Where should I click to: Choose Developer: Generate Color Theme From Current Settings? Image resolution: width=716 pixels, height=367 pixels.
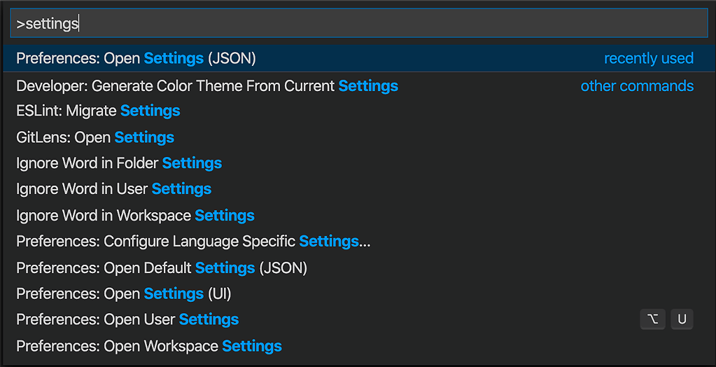pos(358,86)
